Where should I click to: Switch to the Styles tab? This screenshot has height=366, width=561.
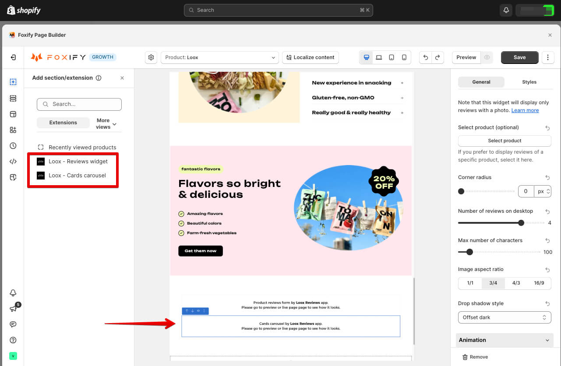click(x=529, y=82)
